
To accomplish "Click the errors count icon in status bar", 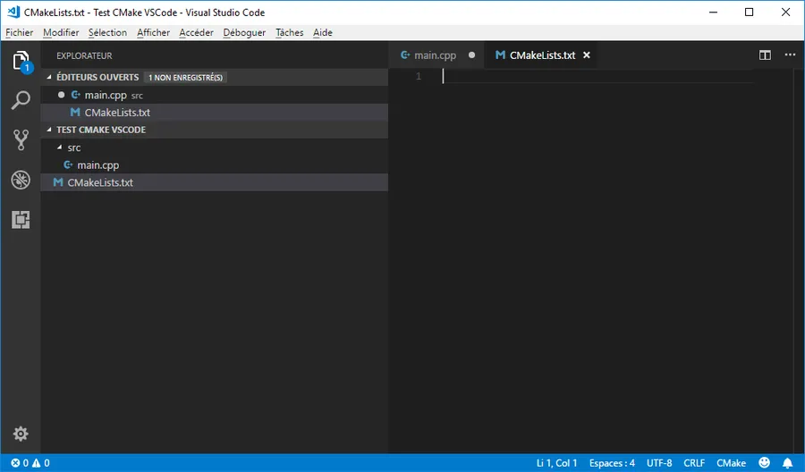I will pos(15,463).
